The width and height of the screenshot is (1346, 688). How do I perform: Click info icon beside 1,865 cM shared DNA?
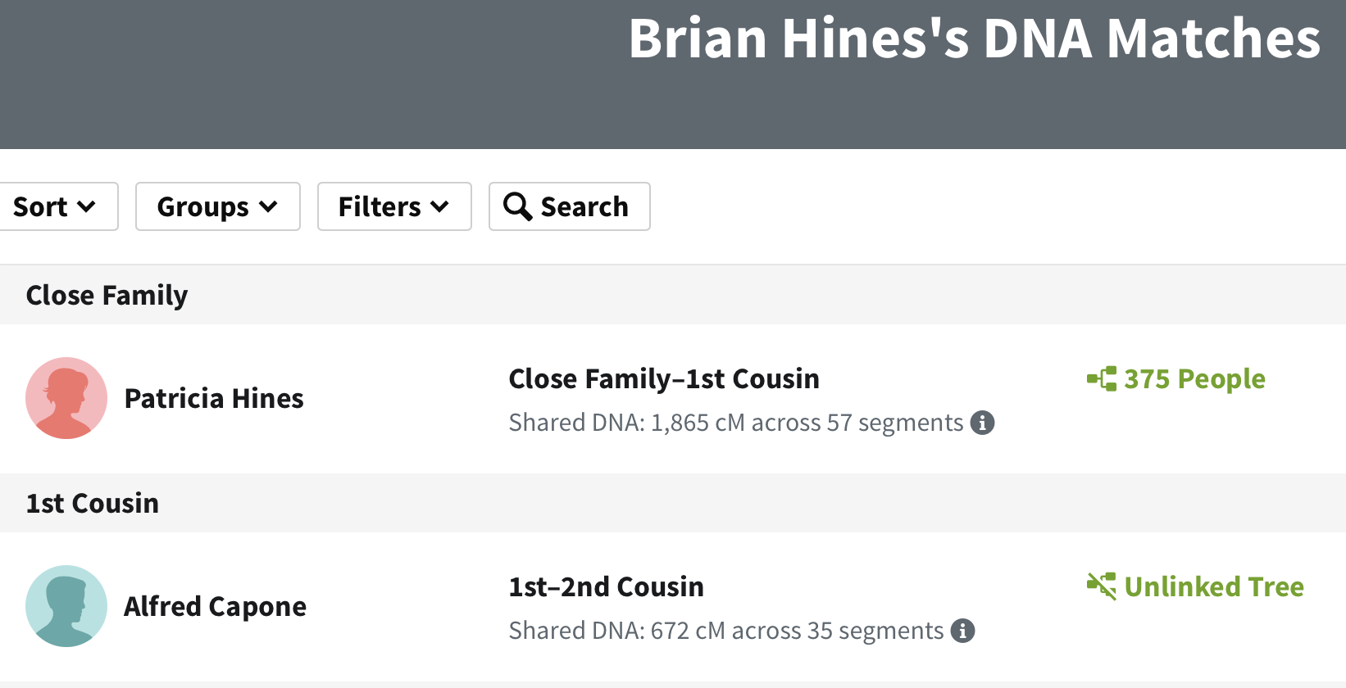pos(982,423)
